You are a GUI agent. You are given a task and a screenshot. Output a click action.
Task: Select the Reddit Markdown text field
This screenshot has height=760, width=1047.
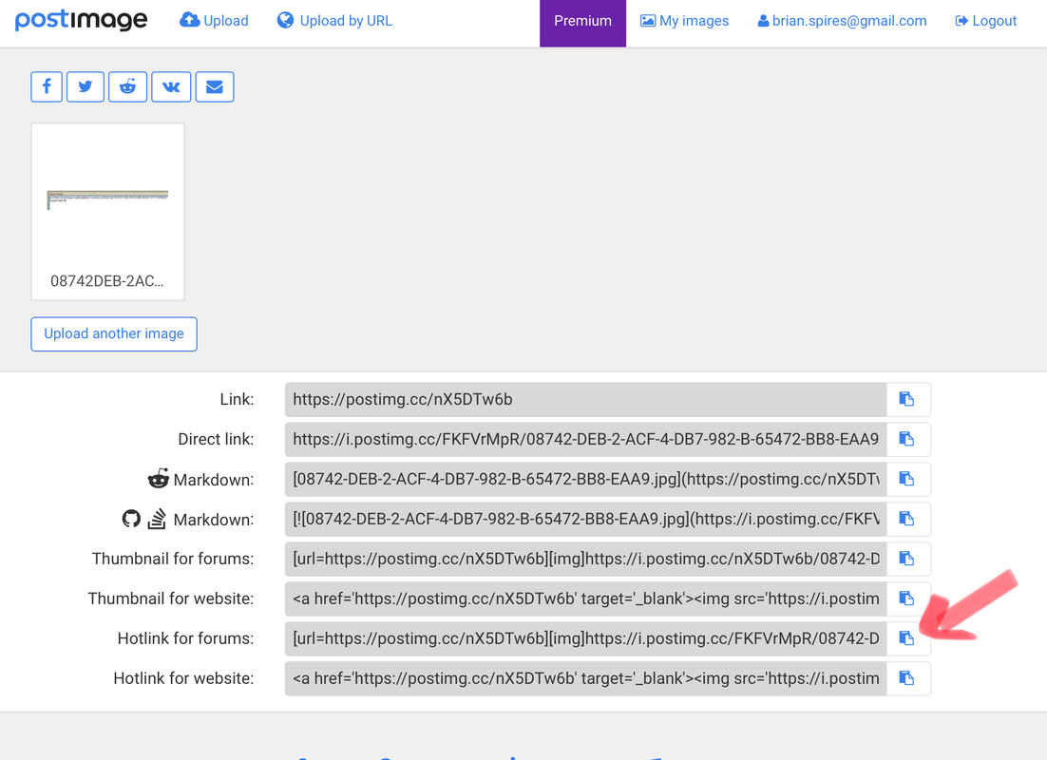(585, 480)
